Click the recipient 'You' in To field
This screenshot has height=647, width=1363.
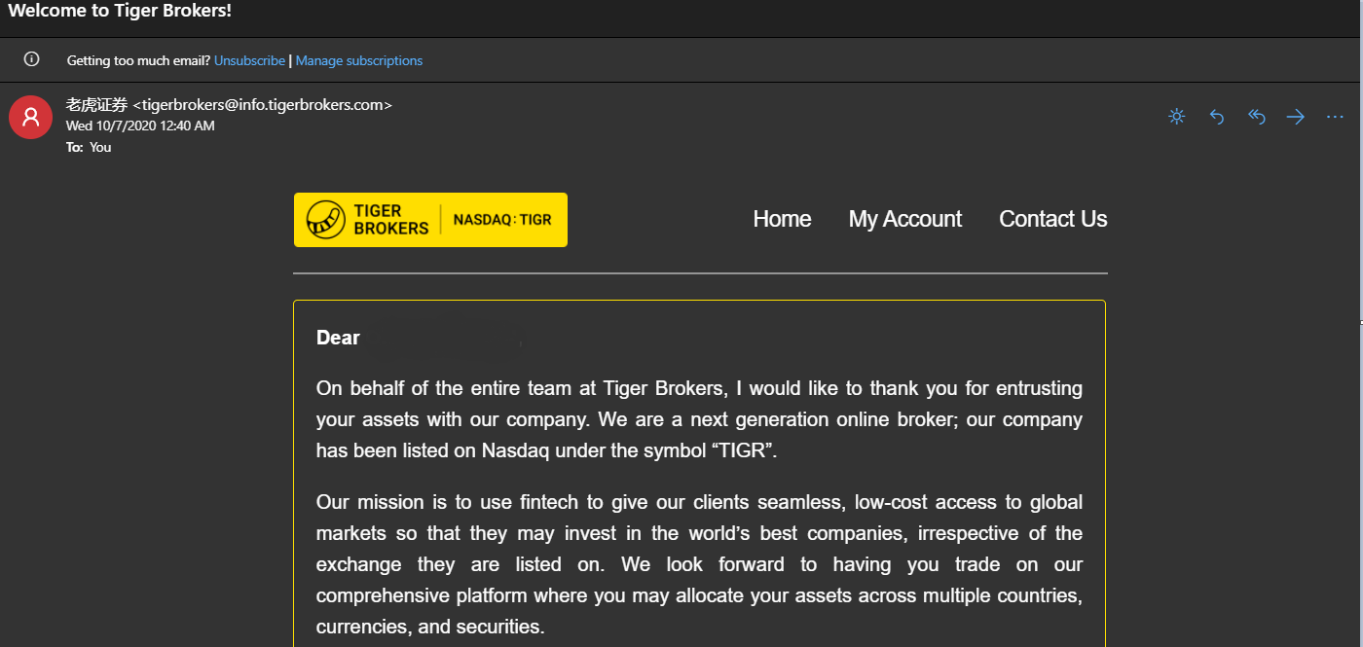pyautogui.click(x=100, y=147)
